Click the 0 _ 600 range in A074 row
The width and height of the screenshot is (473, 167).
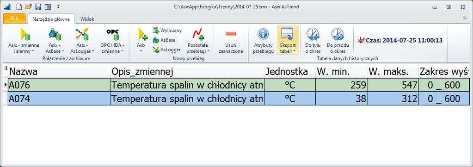444,99
